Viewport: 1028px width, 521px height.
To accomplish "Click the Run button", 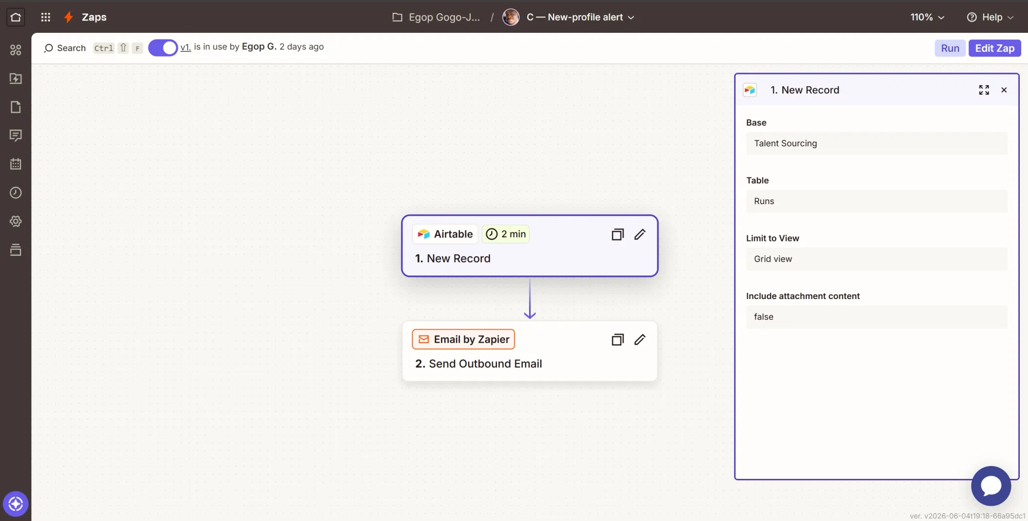I will coord(950,48).
